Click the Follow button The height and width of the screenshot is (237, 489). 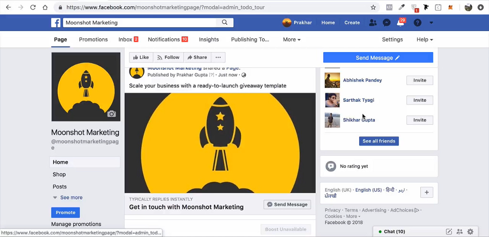coord(168,57)
